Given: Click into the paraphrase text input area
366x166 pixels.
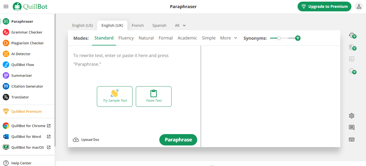Looking at the screenshot, I should 134,89.
